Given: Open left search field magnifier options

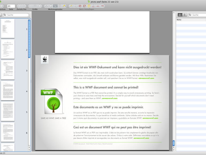Looking at the screenshot, I should [x=5, y=15].
